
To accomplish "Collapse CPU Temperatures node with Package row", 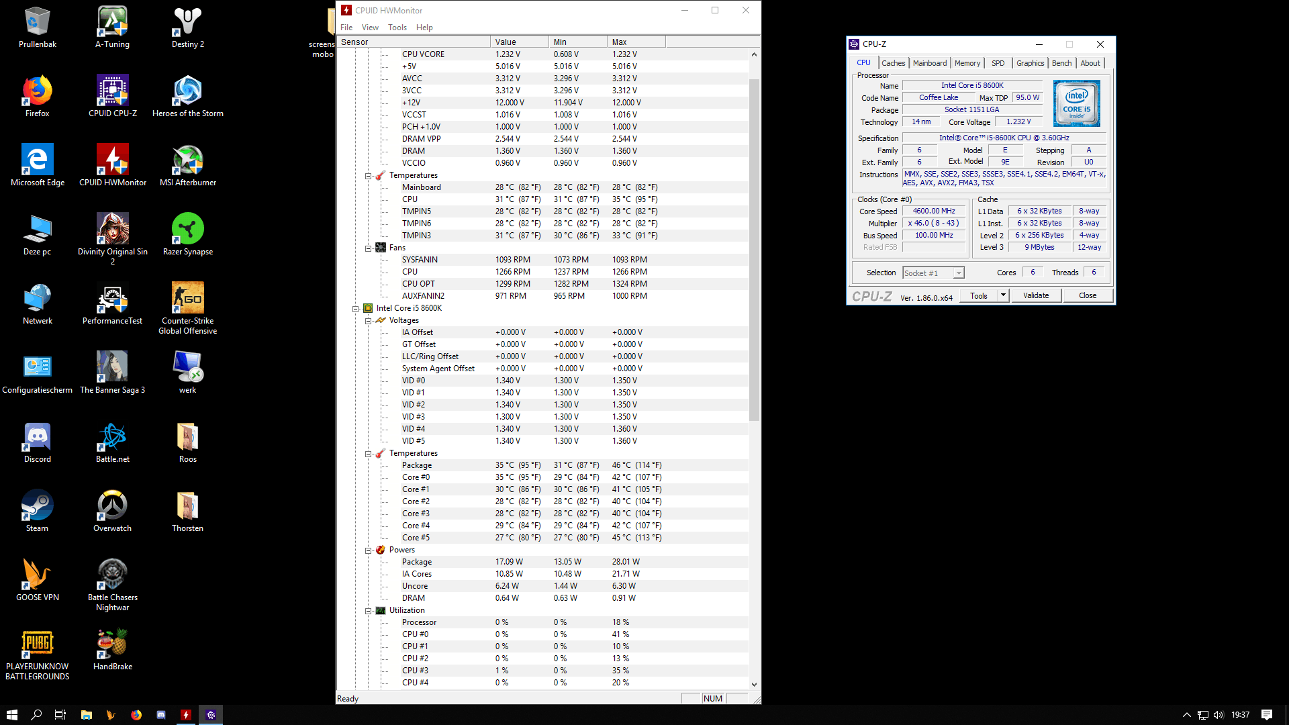I will [368, 454].
